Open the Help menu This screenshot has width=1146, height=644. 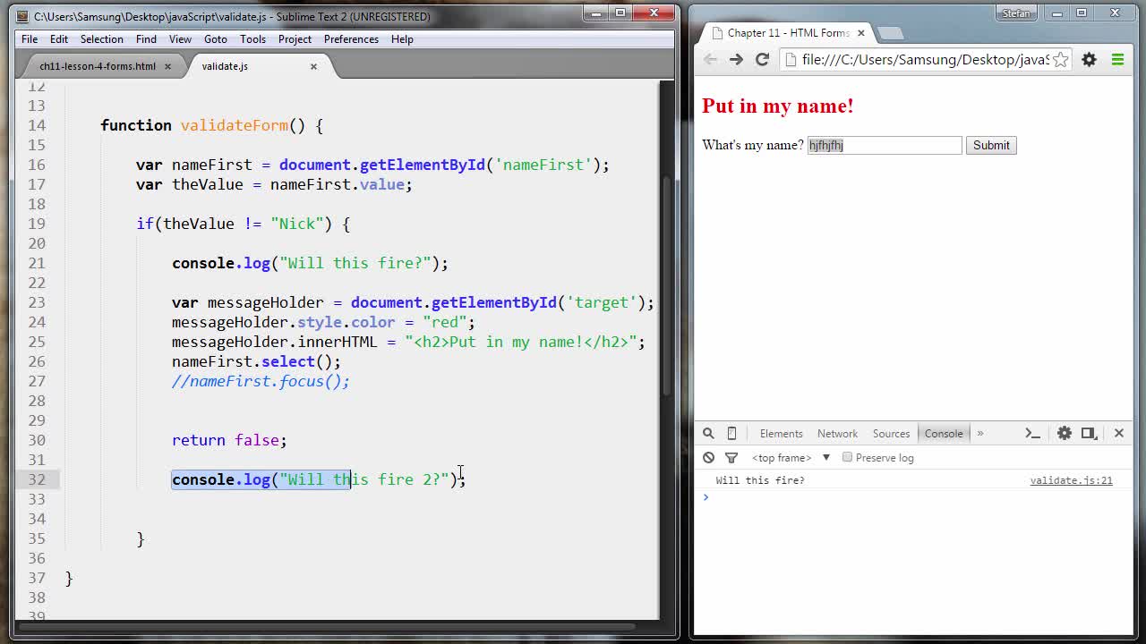click(x=402, y=39)
